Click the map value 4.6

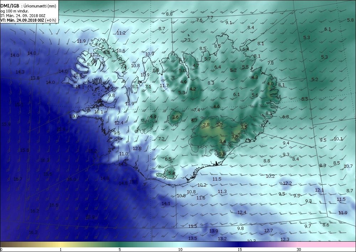(216, 106)
